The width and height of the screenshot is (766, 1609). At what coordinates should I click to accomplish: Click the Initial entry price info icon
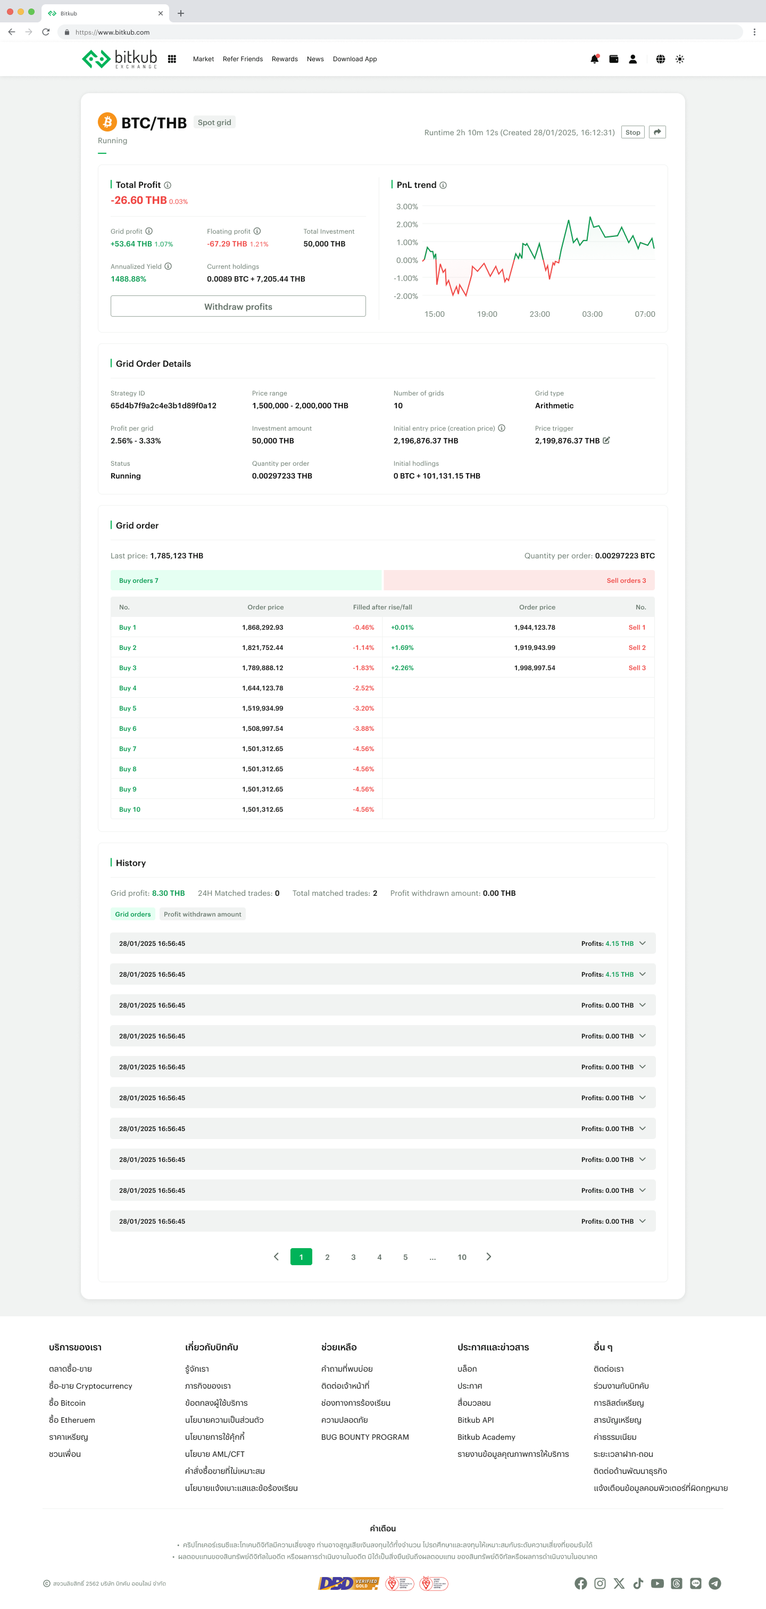[501, 428]
